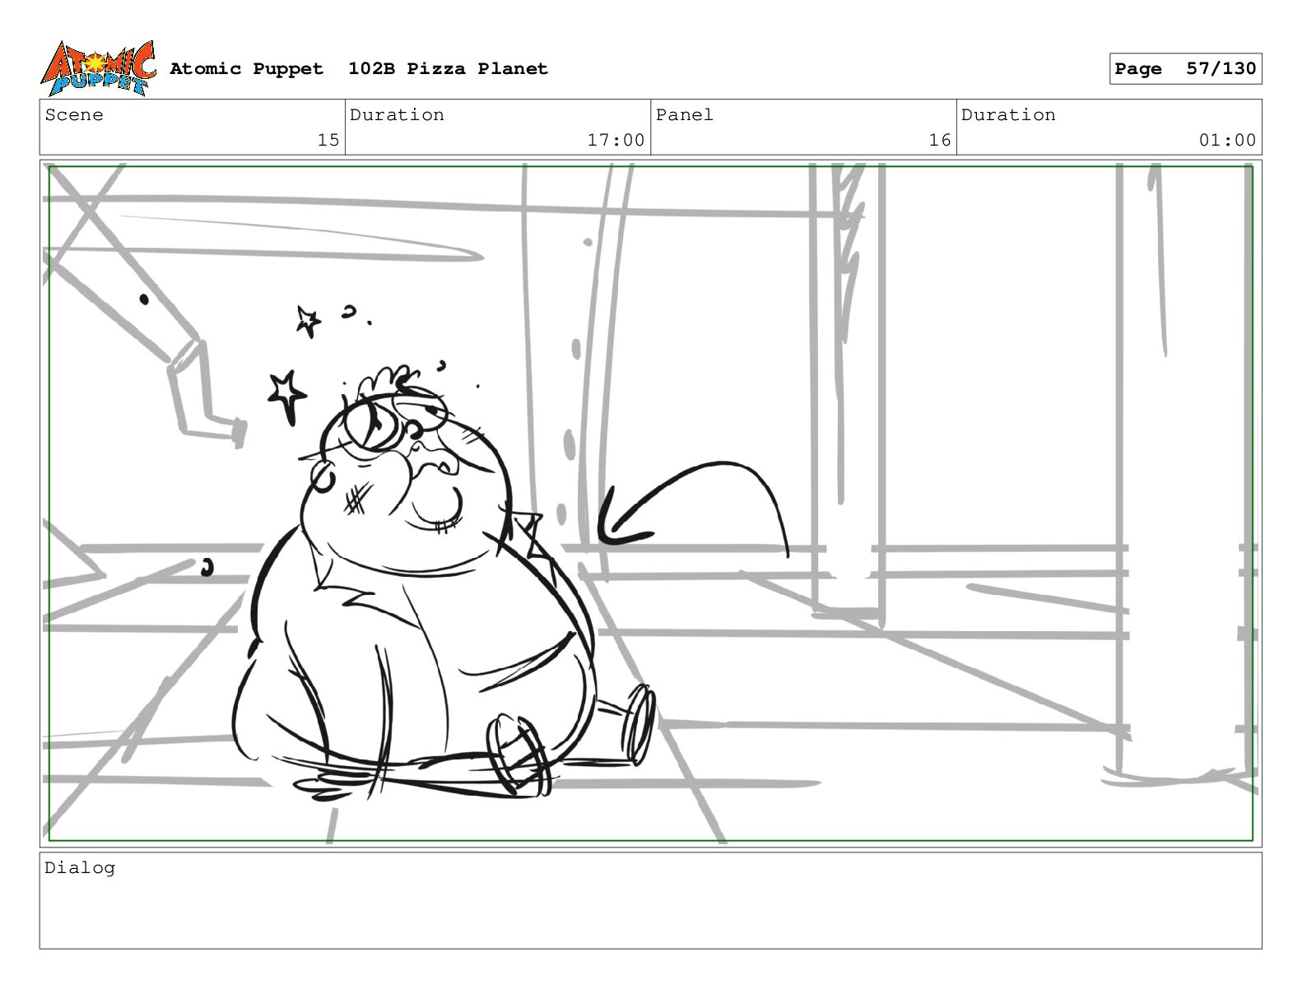Click the Atomic Puppet logo

(98, 68)
